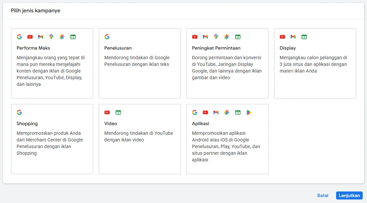Click the Maps pin icon in Performa Maks card
The width and height of the screenshot is (367, 203).
(x=51, y=37)
